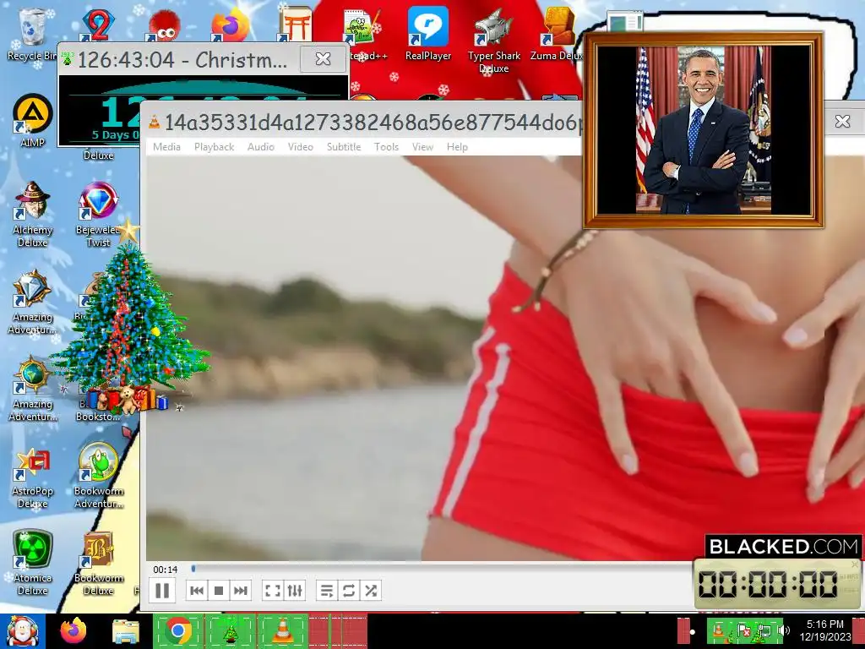Open the Playback menu
The width and height of the screenshot is (865, 649).
[214, 147]
